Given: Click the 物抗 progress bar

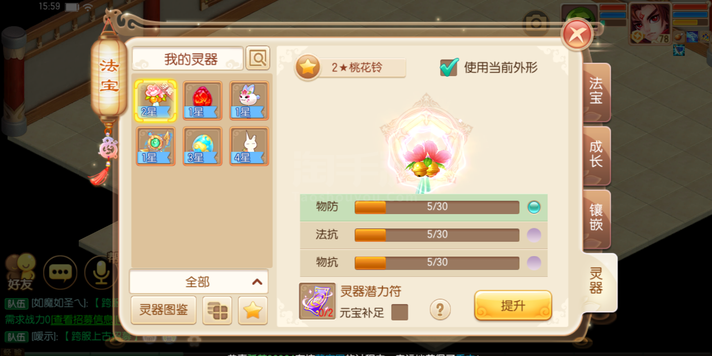Looking at the screenshot, I should (x=437, y=263).
